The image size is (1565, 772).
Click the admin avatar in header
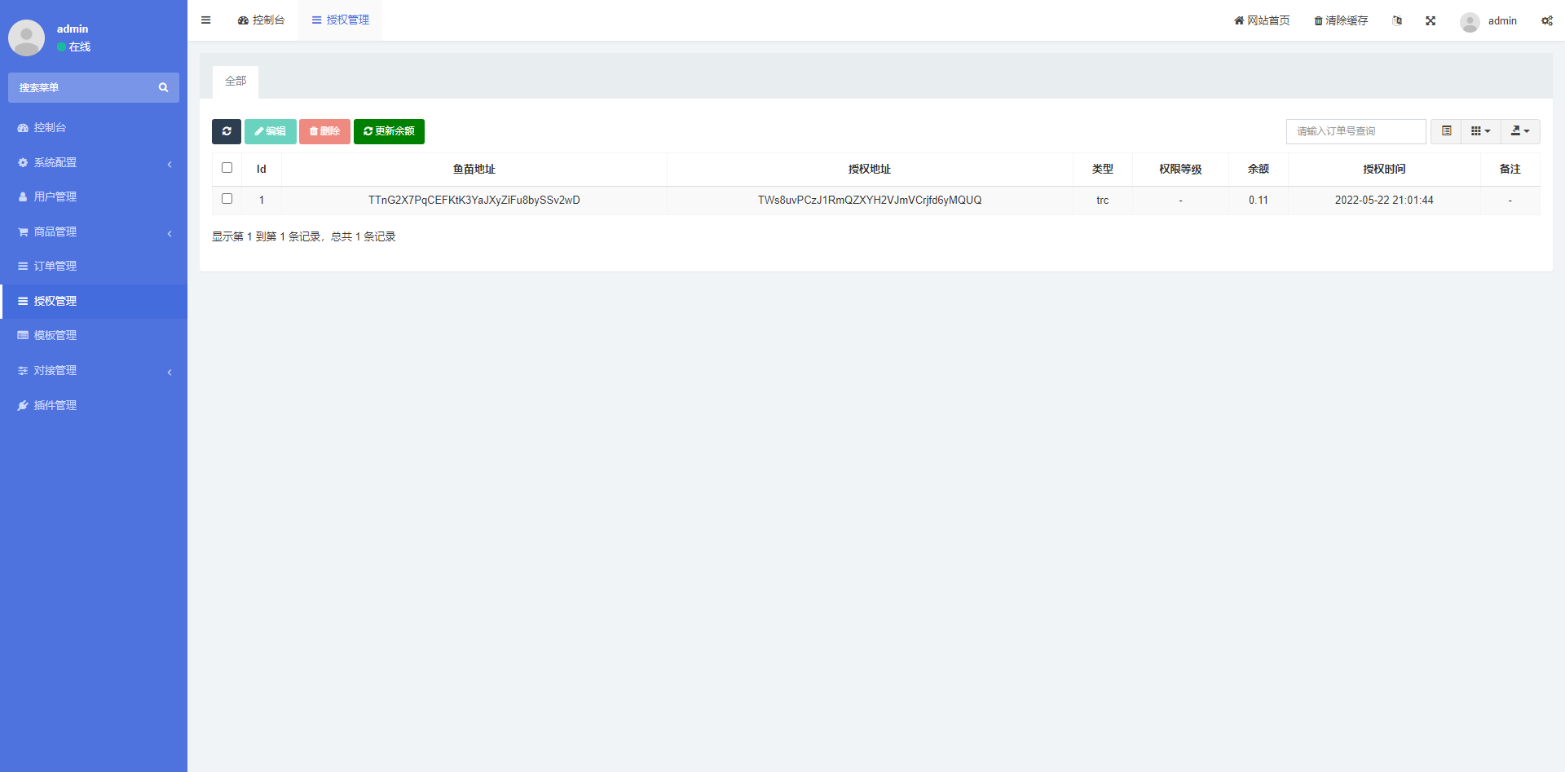click(1470, 21)
